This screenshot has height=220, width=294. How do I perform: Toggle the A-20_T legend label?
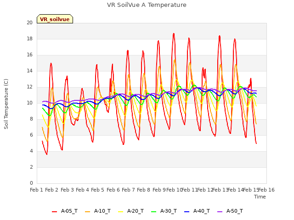click(136, 211)
